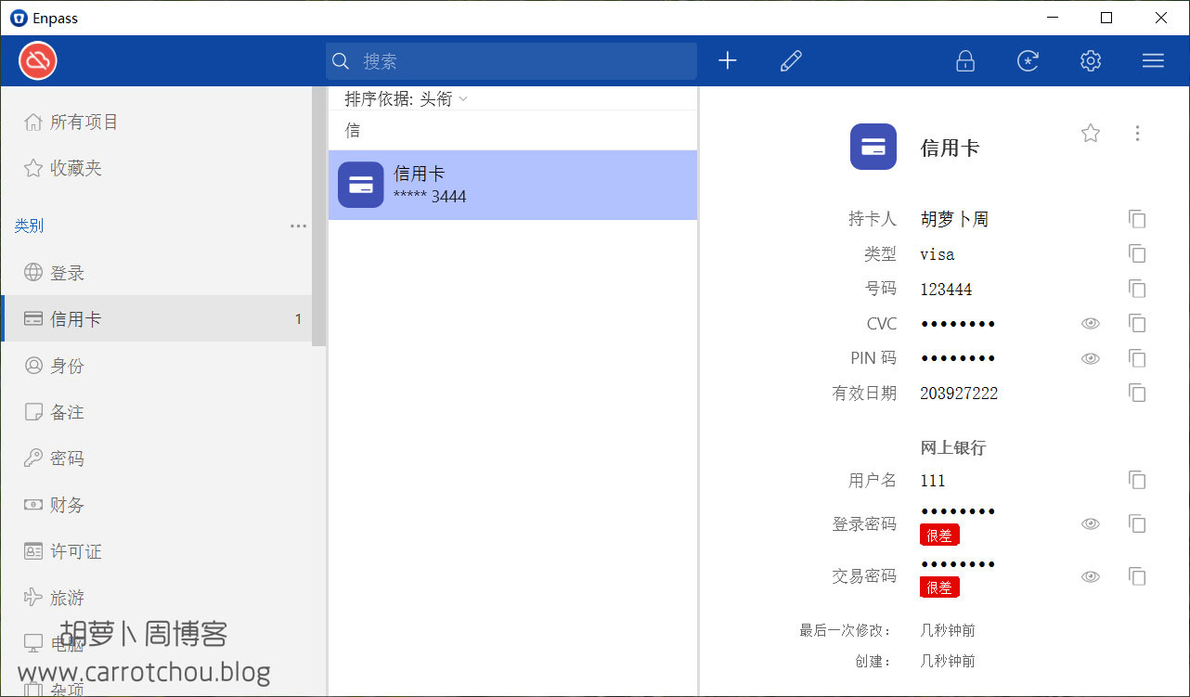This screenshot has width=1190, height=697.
Task: Show the PIN 码 with eye icon
Action: point(1091,358)
